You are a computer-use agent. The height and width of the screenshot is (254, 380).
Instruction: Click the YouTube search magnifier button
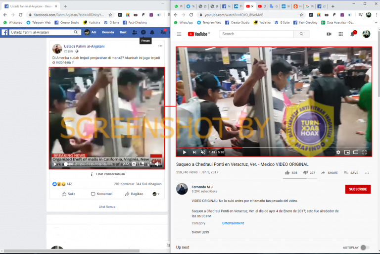[301, 34]
